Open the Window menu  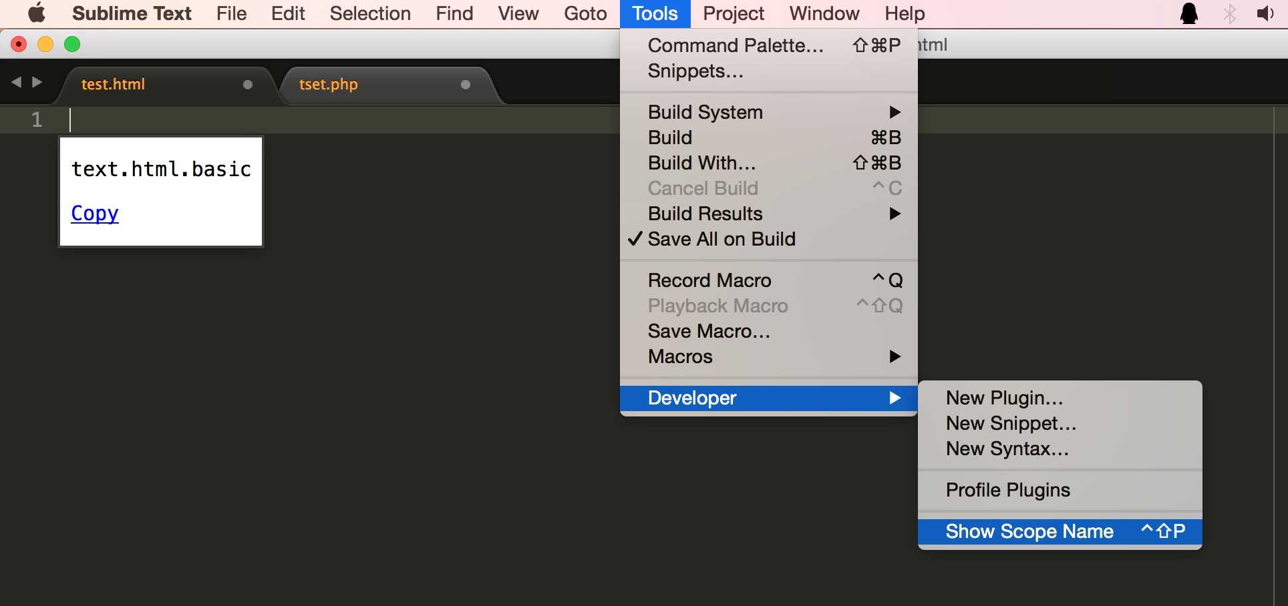tap(824, 13)
